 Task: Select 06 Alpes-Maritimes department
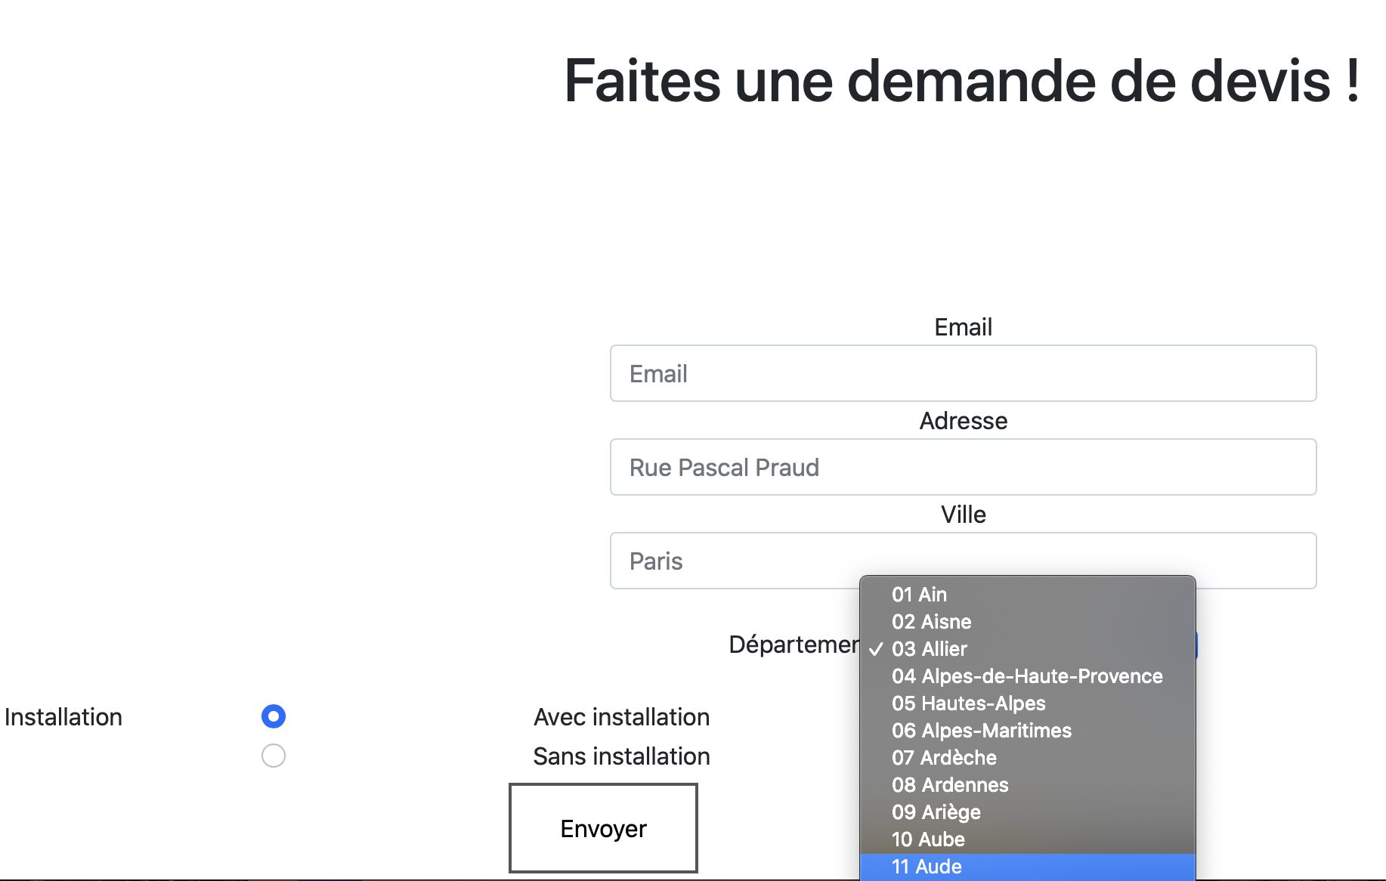point(981,731)
